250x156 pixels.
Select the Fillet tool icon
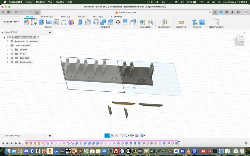pyautogui.click(x=88, y=22)
